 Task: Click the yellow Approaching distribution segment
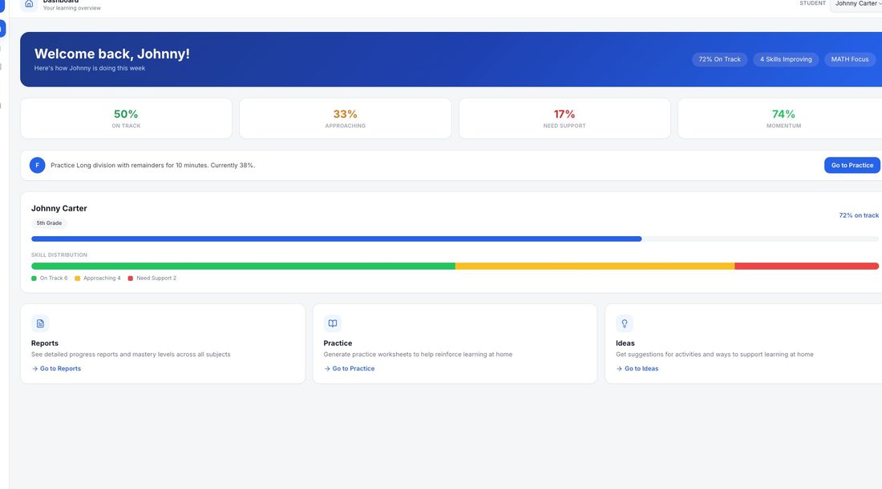[x=595, y=267]
